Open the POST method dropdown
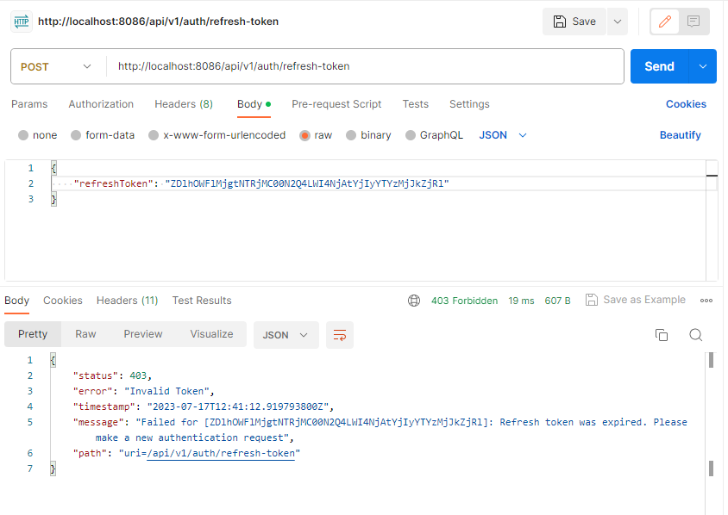The width and height of the screenshot is (728, 515). (x=56, y=67)
